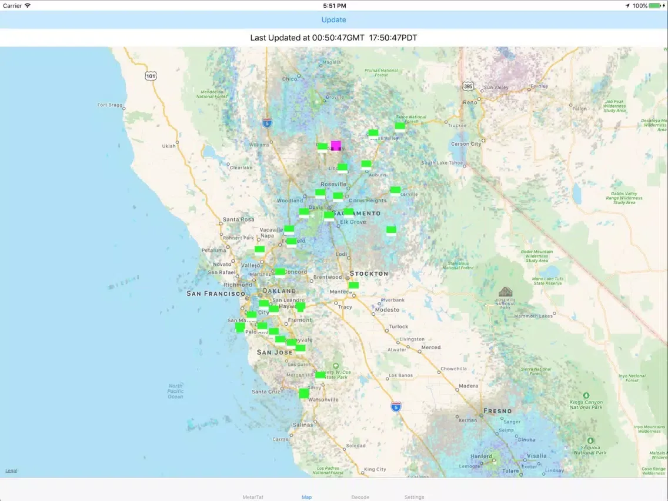
Task: Tap the Henry W. Coe State Park icon
Action: (336, 366)
